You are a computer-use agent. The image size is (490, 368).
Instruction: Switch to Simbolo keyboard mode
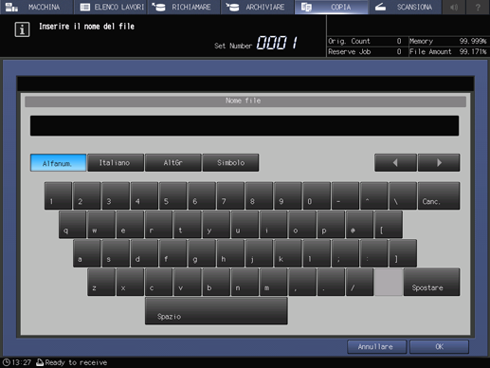(230, 163)
